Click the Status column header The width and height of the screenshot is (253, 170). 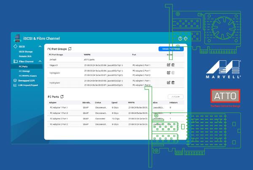coord(98,103)
